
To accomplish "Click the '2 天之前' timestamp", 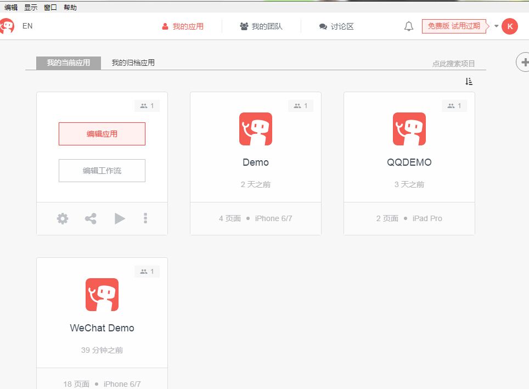I will pos(256,184).
